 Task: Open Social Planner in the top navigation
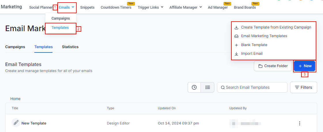(41, 7)
